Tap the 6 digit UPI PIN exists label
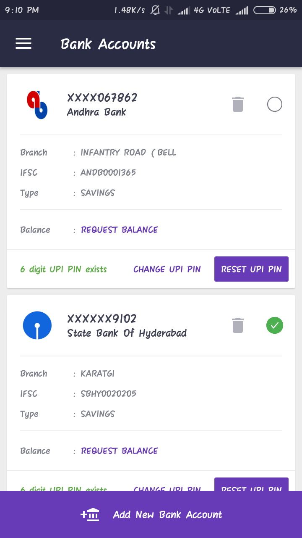Image resolution: width=302 pixels, height=538 pixels. pyautogui.click(x=64, y=269)
